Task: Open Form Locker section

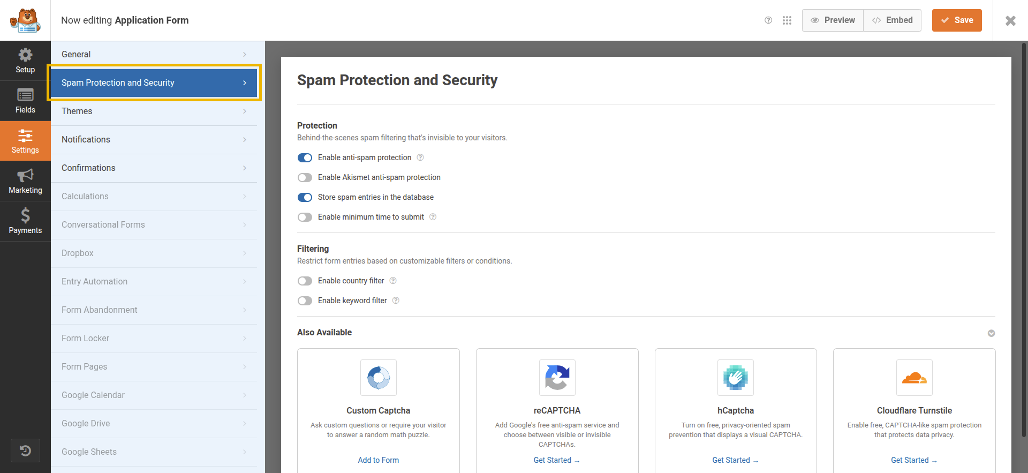Action: click(154, 338)
